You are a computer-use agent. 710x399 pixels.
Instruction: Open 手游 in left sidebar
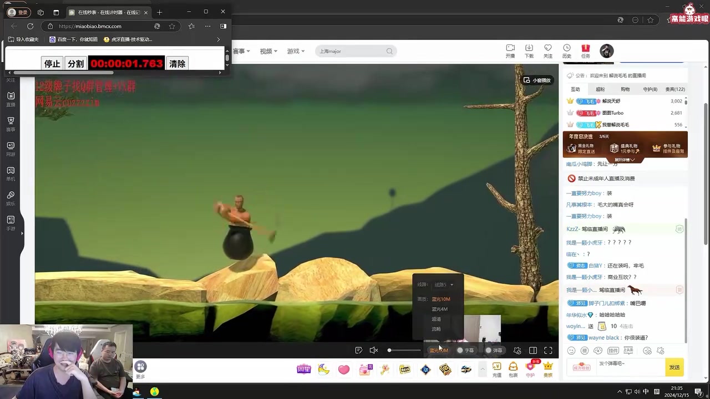[11, 223]
